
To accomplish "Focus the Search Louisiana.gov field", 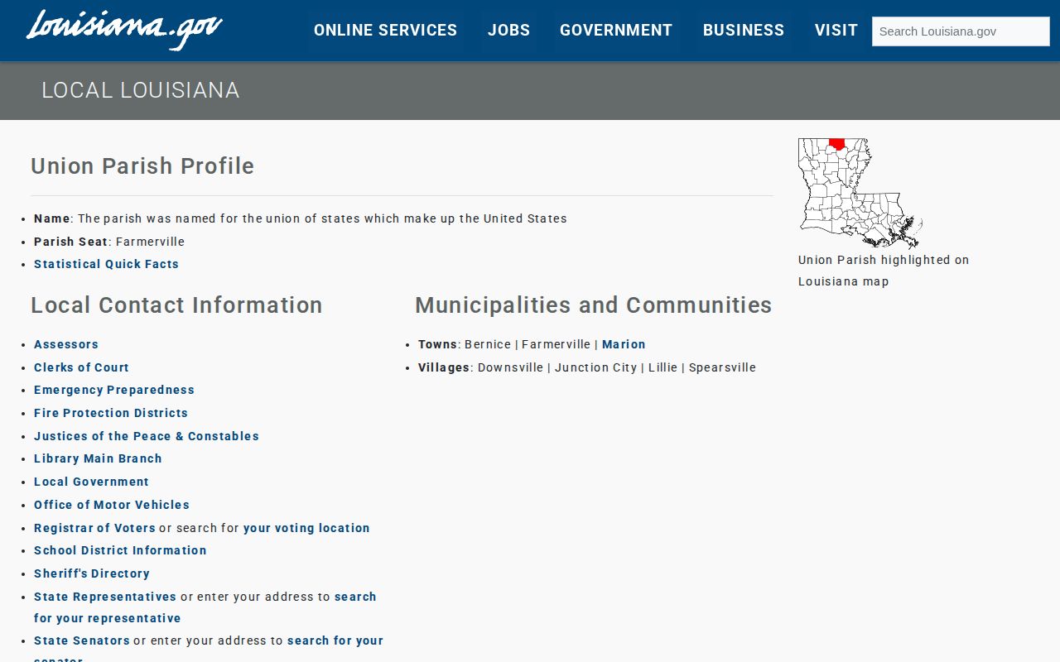I will [961, 31].
